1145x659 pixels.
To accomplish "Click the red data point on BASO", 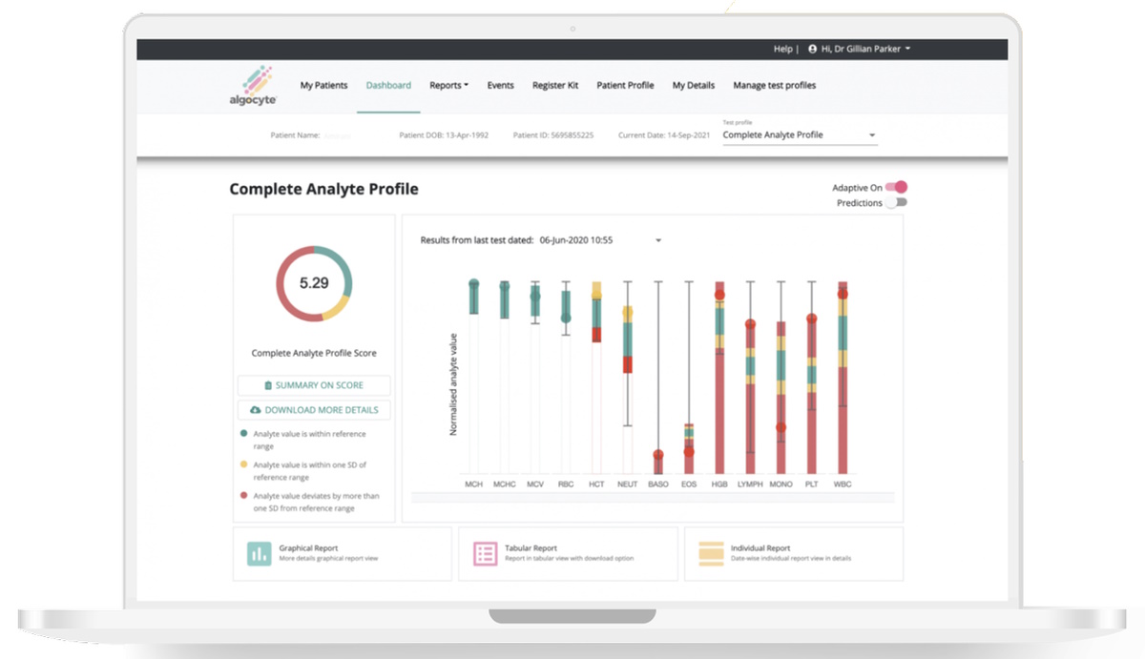I will point(658,456).
